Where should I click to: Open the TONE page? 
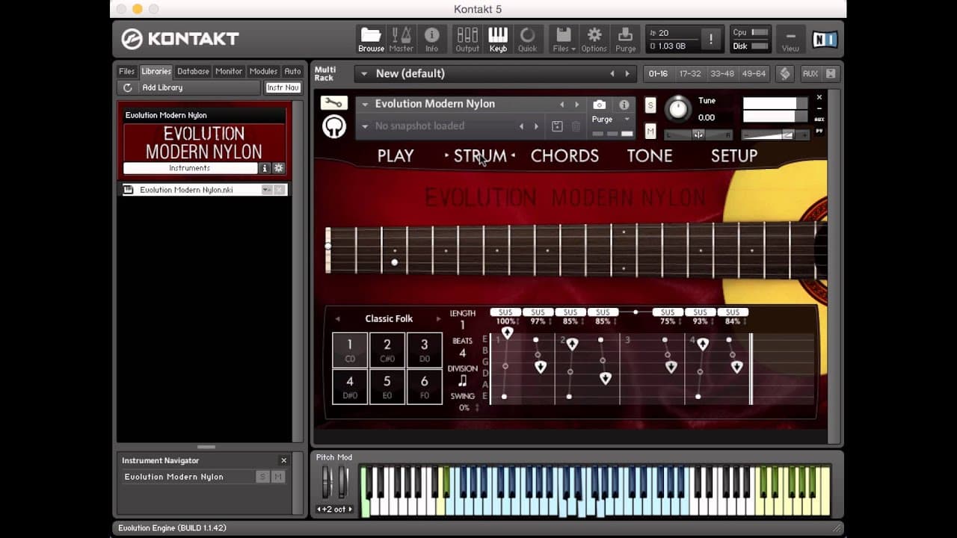(x=650, y=155)
